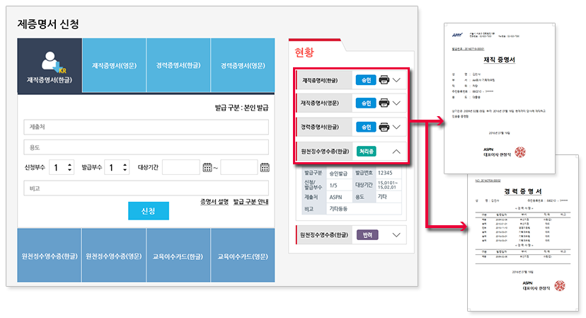The width and height of the screenshot is (586, 318).
Task: Click the end date calendar icon
Action: [264, 168]
